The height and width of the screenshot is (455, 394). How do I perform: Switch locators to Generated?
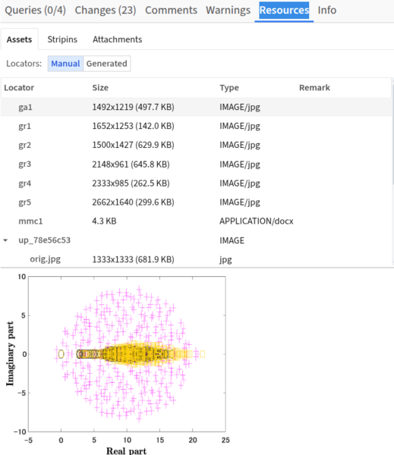coord(106,64)
